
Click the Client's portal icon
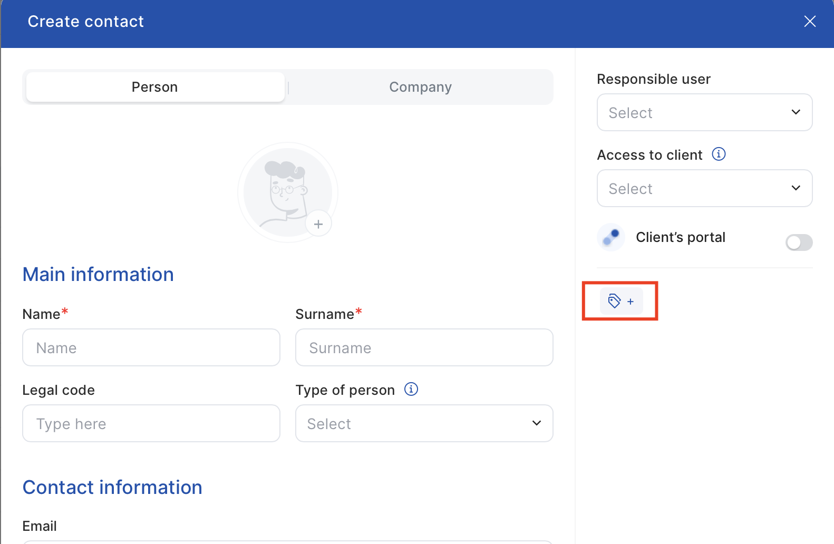click(611, 237)
